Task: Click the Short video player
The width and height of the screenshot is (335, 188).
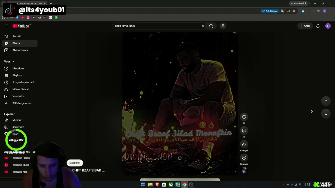Action: [x=180, y=103]
